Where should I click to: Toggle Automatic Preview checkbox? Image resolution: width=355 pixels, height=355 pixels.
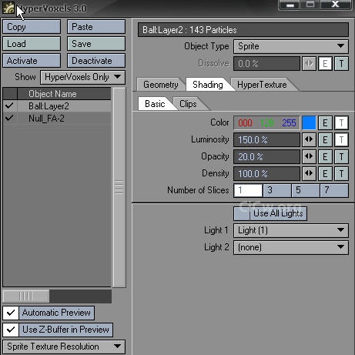(x=11, y=313)
